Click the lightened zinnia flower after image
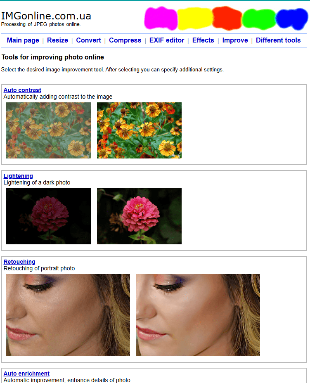Viewport: 310px width, 383px height. click(139, 216)
